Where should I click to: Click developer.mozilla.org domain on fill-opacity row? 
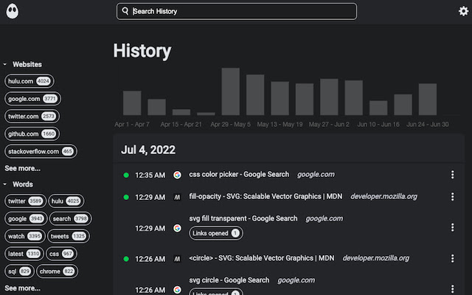383,197
